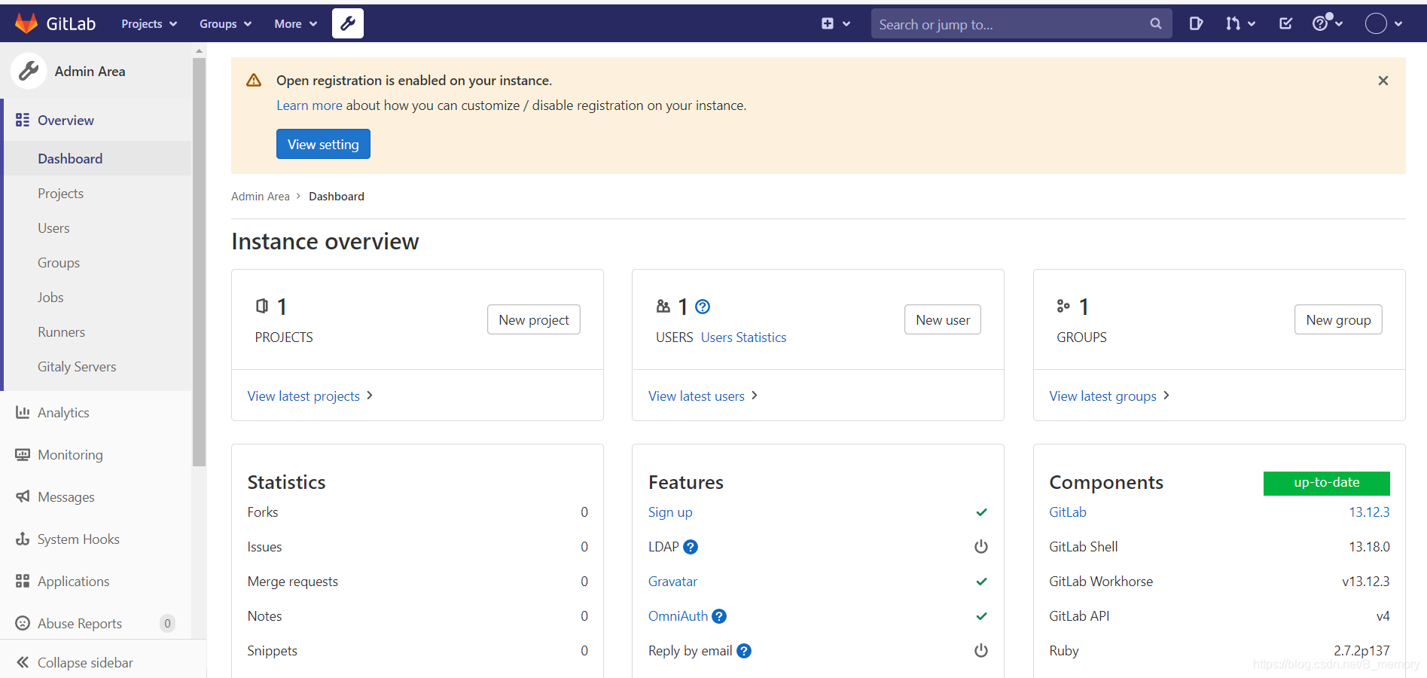The height and width of the screenshot is (678, 1427).
Task: Click the New user button
Action: pyautogui.click(x=943, y=319)
